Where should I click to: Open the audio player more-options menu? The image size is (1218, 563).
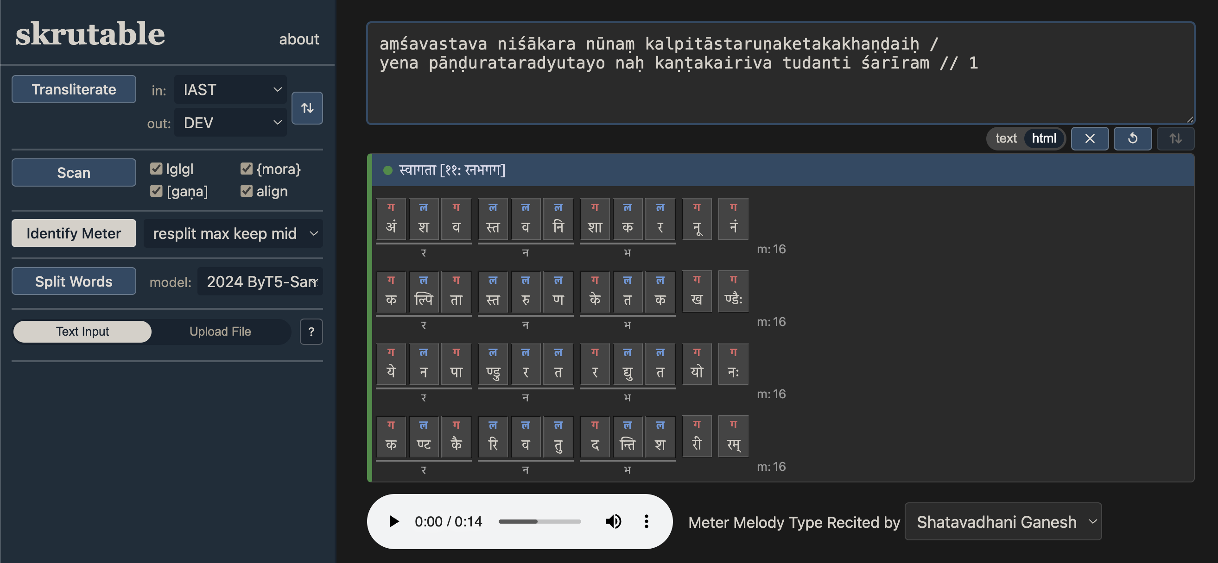(x=647, y=521)
